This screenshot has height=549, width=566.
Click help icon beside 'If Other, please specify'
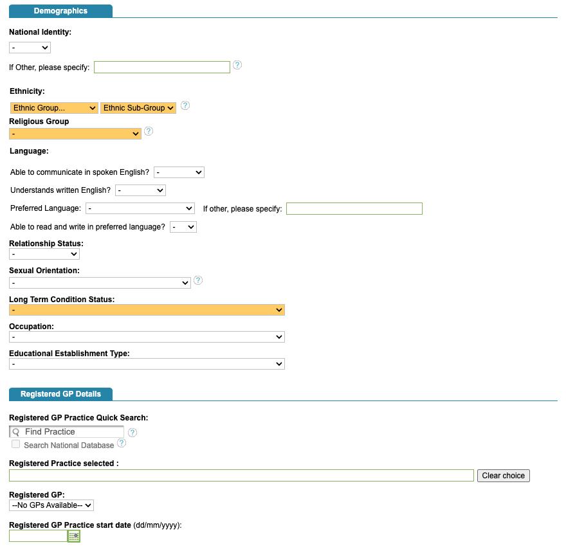[237, 65]
